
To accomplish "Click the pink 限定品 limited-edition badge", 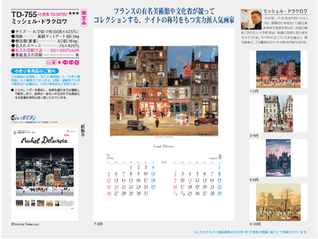I will pyautogui.click(x=84, y=18).
